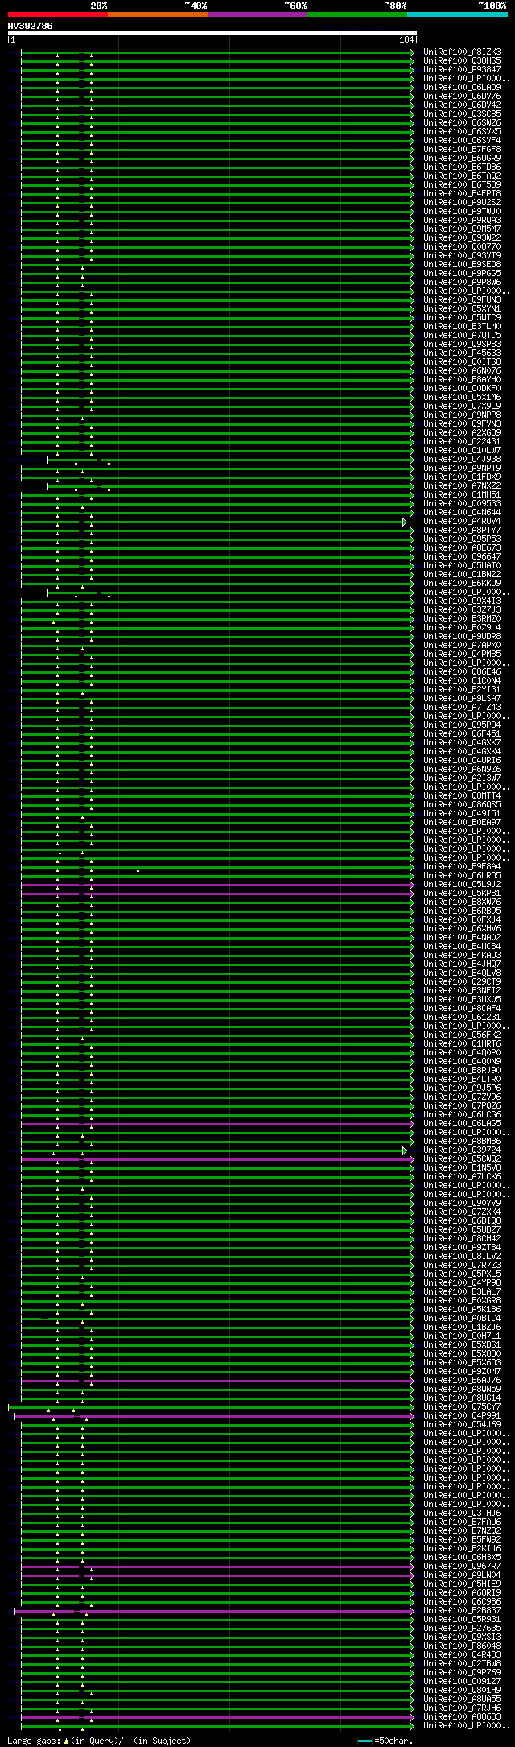Open hit UniRef100_P93847
This screenshot has height=1747, width=515.
(462, 70)
